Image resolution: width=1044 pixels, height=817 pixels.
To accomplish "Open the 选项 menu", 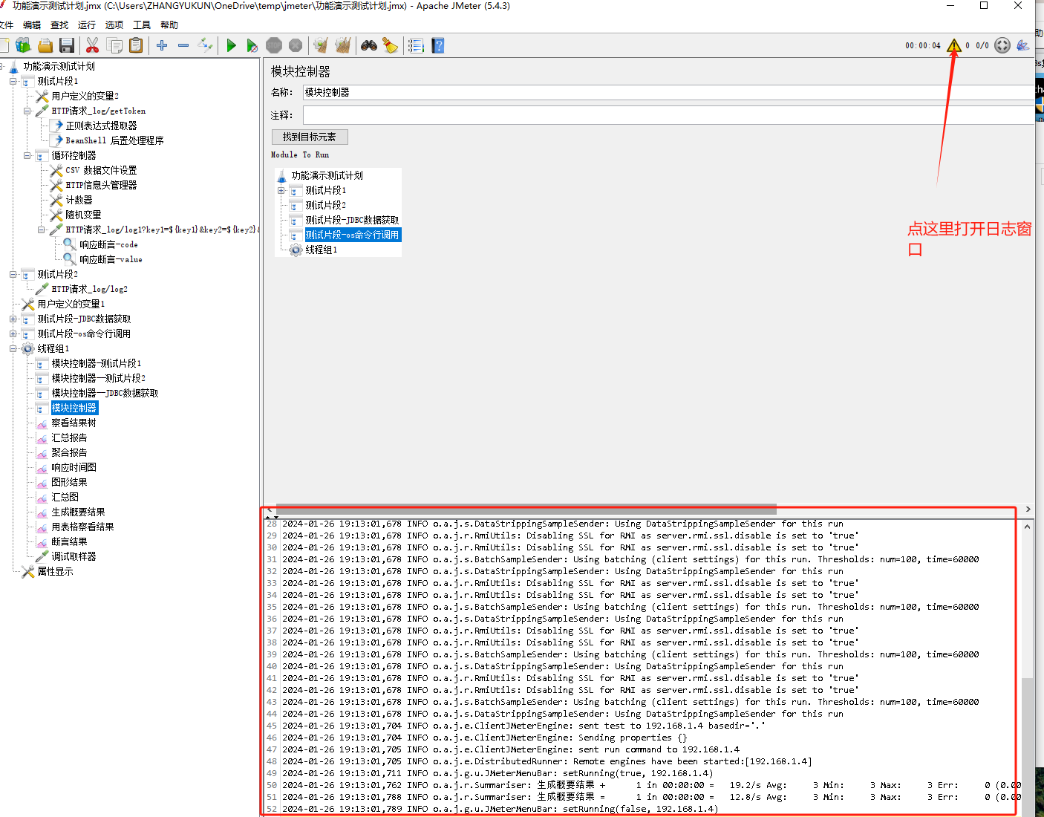I will tap(114, 25).
